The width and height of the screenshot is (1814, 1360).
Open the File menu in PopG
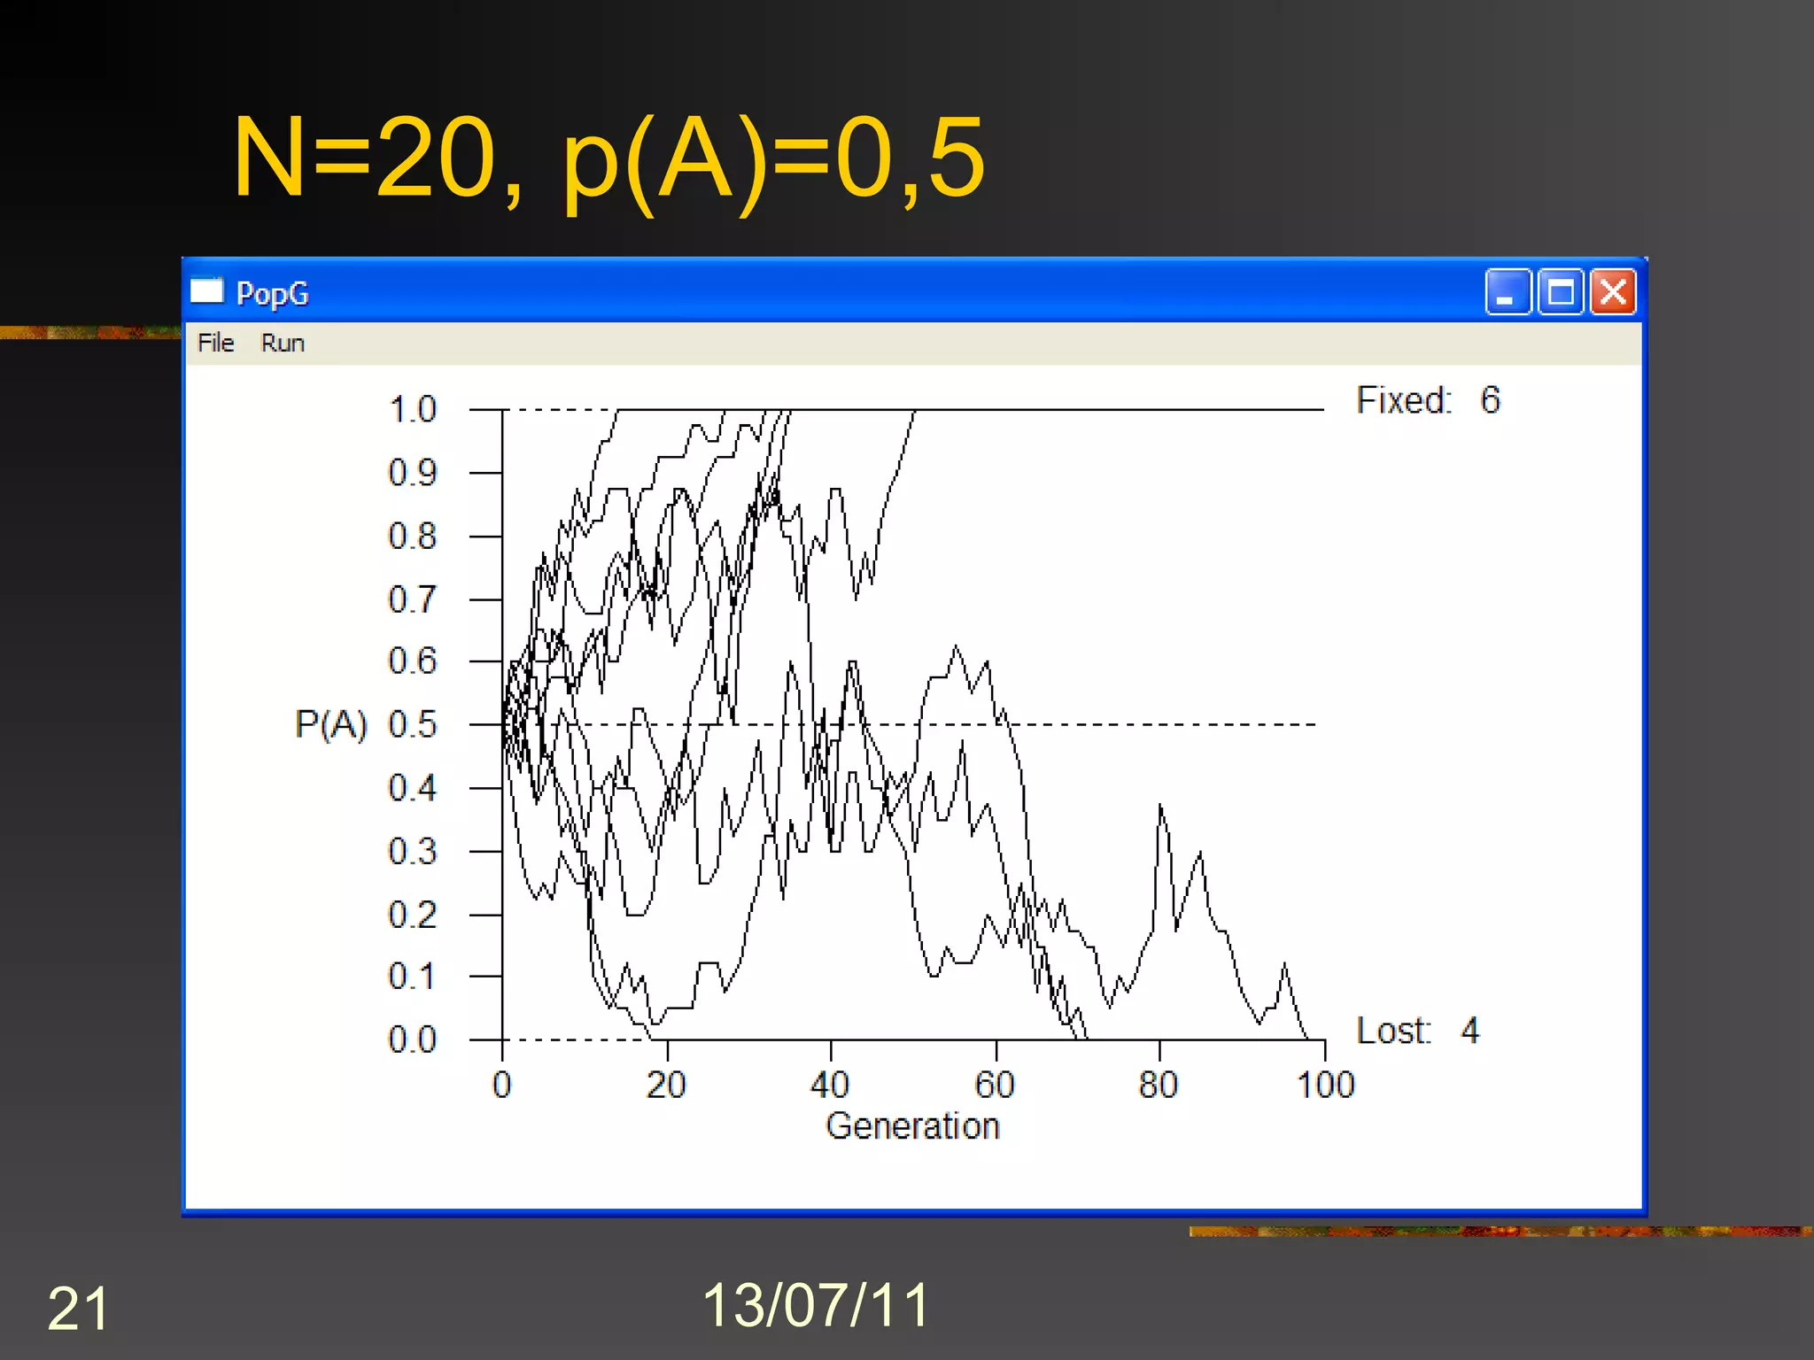(215, 343)
